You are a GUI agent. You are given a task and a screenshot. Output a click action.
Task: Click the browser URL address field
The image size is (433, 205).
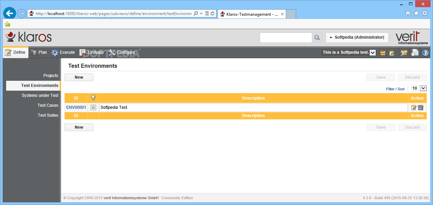point(113,14)
